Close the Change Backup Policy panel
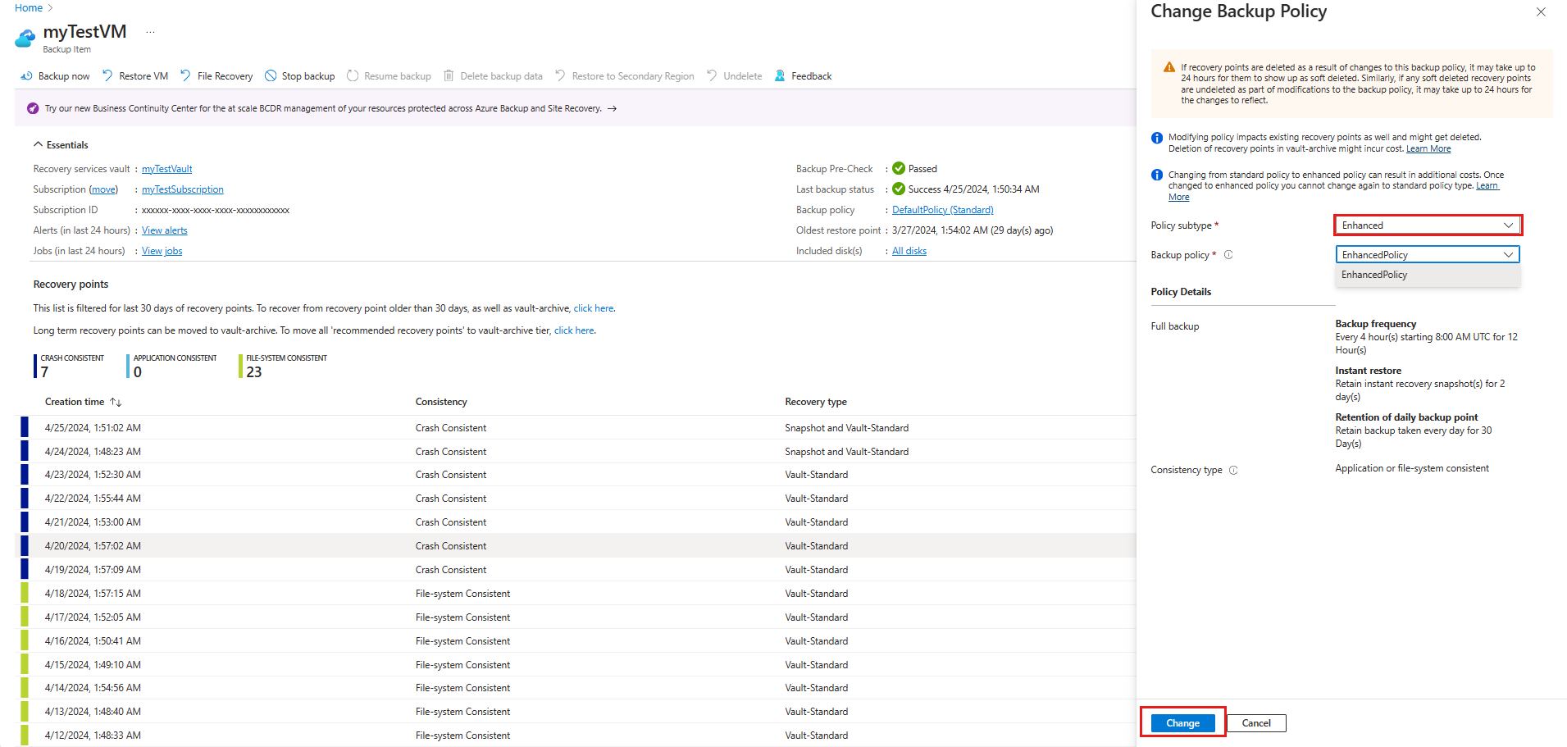1567x747 pixels. pyautogui.click(x=1541, y=12)
